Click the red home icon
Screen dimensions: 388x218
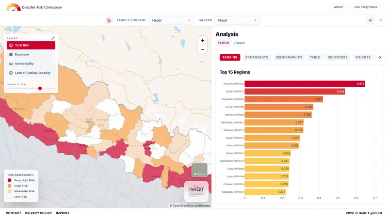pos(109,20)
